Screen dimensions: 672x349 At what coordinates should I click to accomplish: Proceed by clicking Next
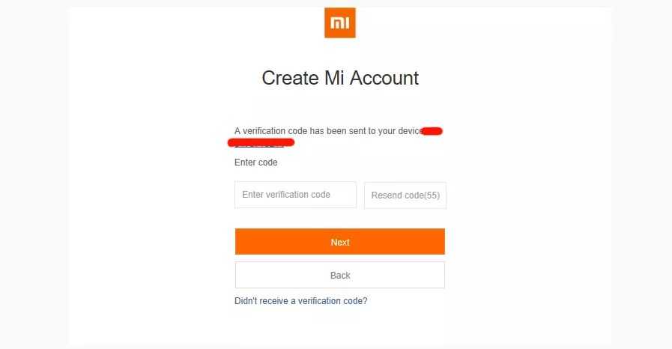340,242
